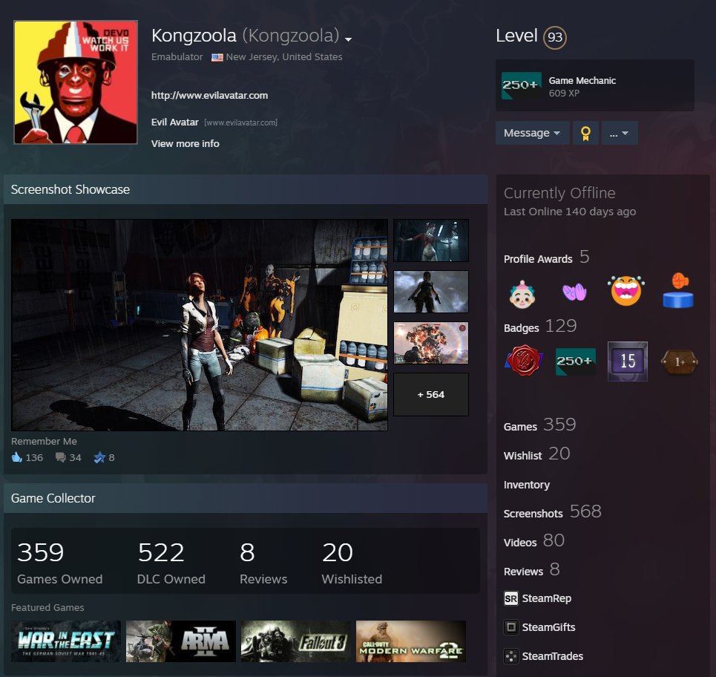This screenshot has height=677, width=716.
Task: Click the SteamRep SR icon
Action: pos(511,598)
